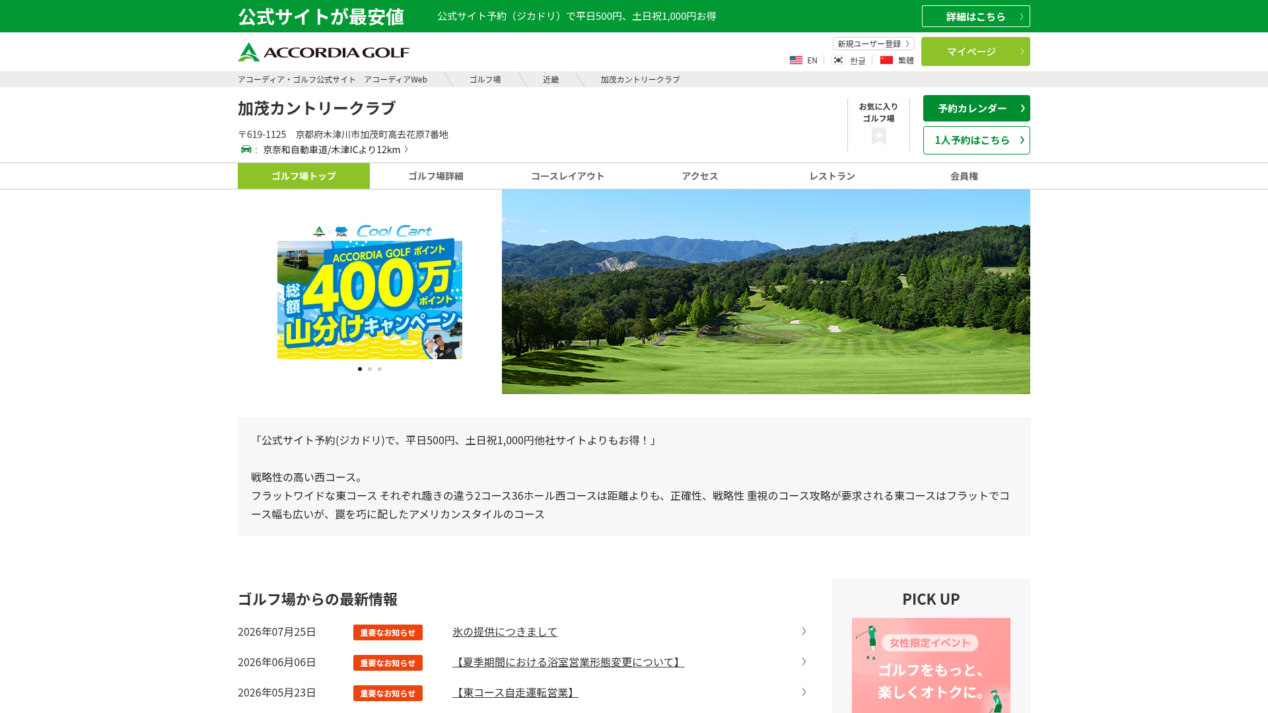The image size is (1268, 713).
Task: Toggle the favorite golf course star icon
Action: (878, 136)
